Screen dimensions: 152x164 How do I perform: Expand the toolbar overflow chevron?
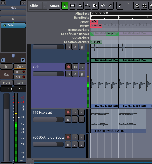click(128, 3)
